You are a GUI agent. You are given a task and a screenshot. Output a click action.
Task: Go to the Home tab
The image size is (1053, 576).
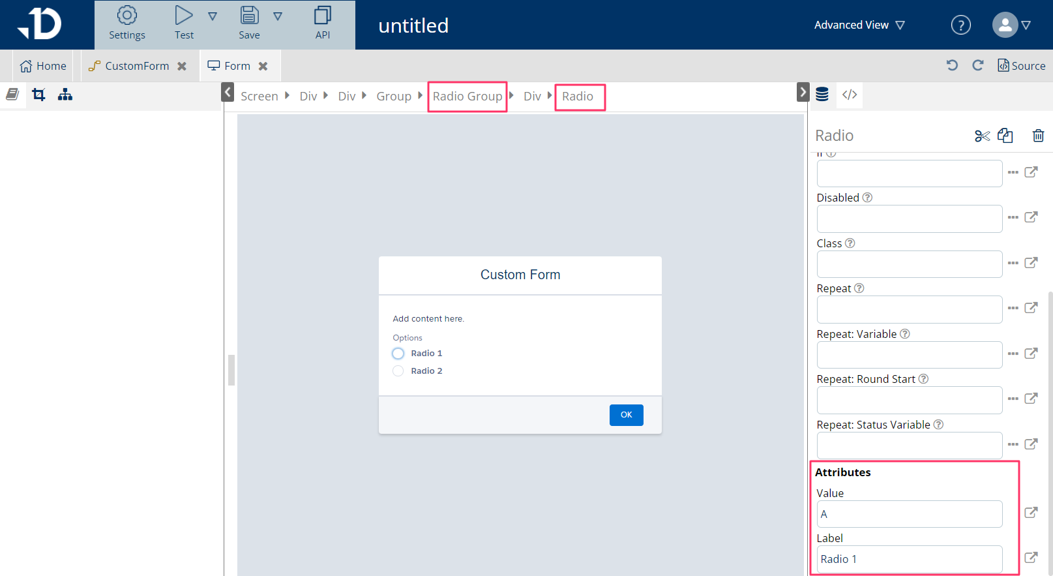point(43,66)
